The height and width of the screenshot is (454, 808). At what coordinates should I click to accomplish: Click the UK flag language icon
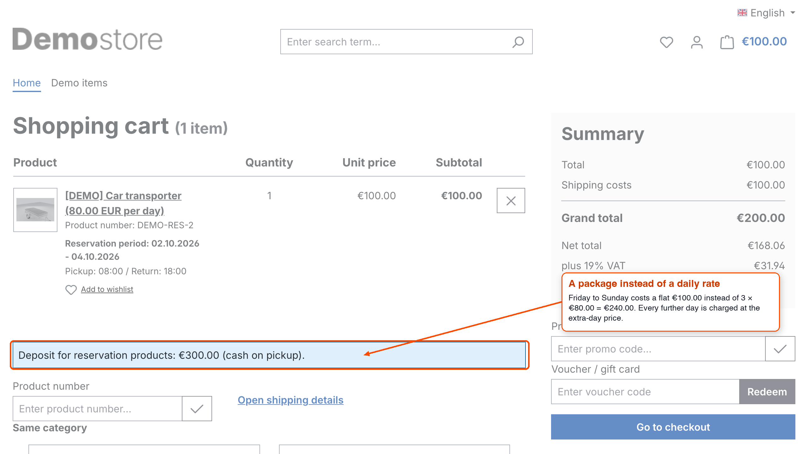(x=742, y=13)
